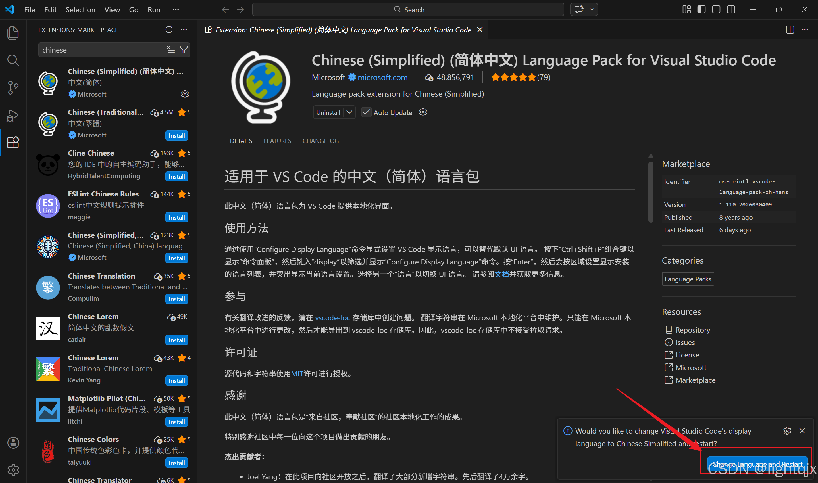818x483 pixels.
Task: Open the notification settings gear
Action: (x=787, y=431)
